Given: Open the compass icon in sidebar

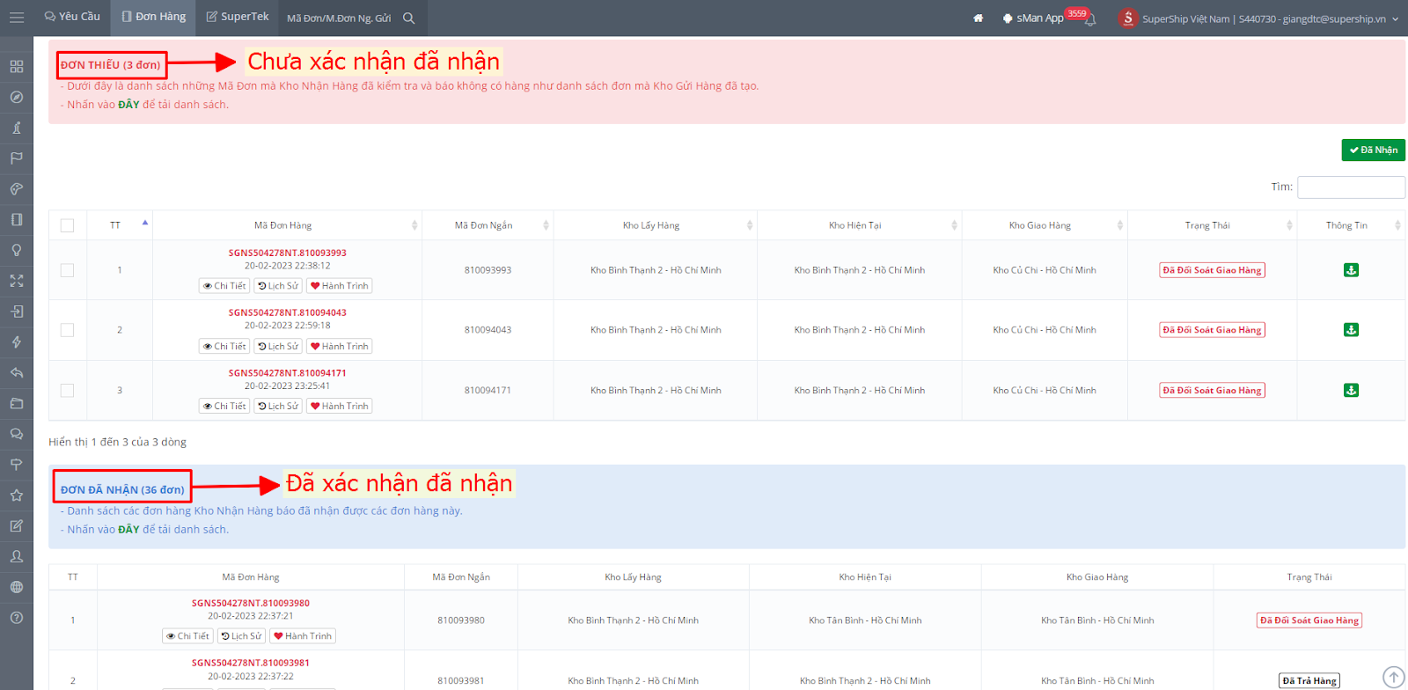Looking at the screenshot, I should coord(17,97).
